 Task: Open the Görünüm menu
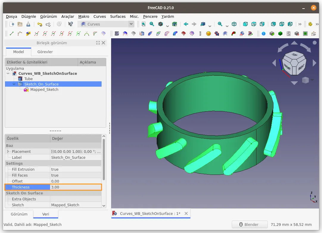click(x=49, y=16)
